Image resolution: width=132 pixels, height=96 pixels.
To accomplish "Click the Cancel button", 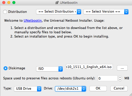I will [119, 88].
